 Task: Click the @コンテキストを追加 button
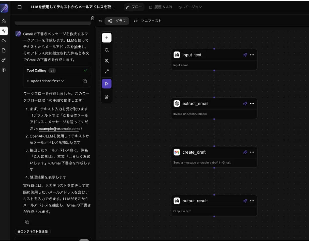(x=33, y=231)
